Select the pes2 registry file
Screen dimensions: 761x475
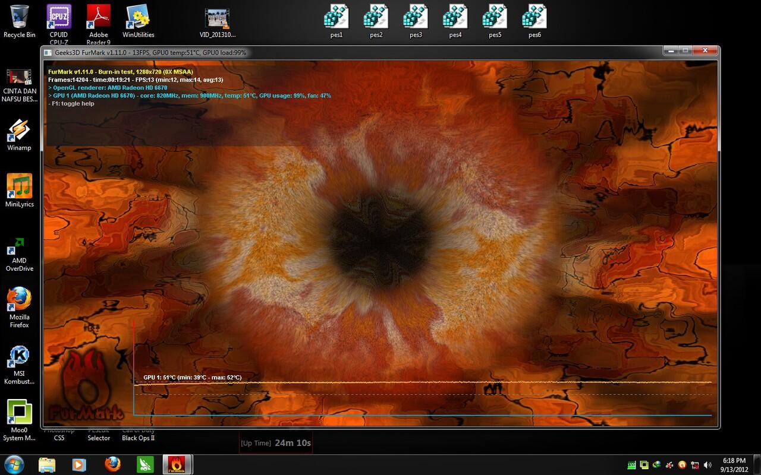[x=376, y=21]
